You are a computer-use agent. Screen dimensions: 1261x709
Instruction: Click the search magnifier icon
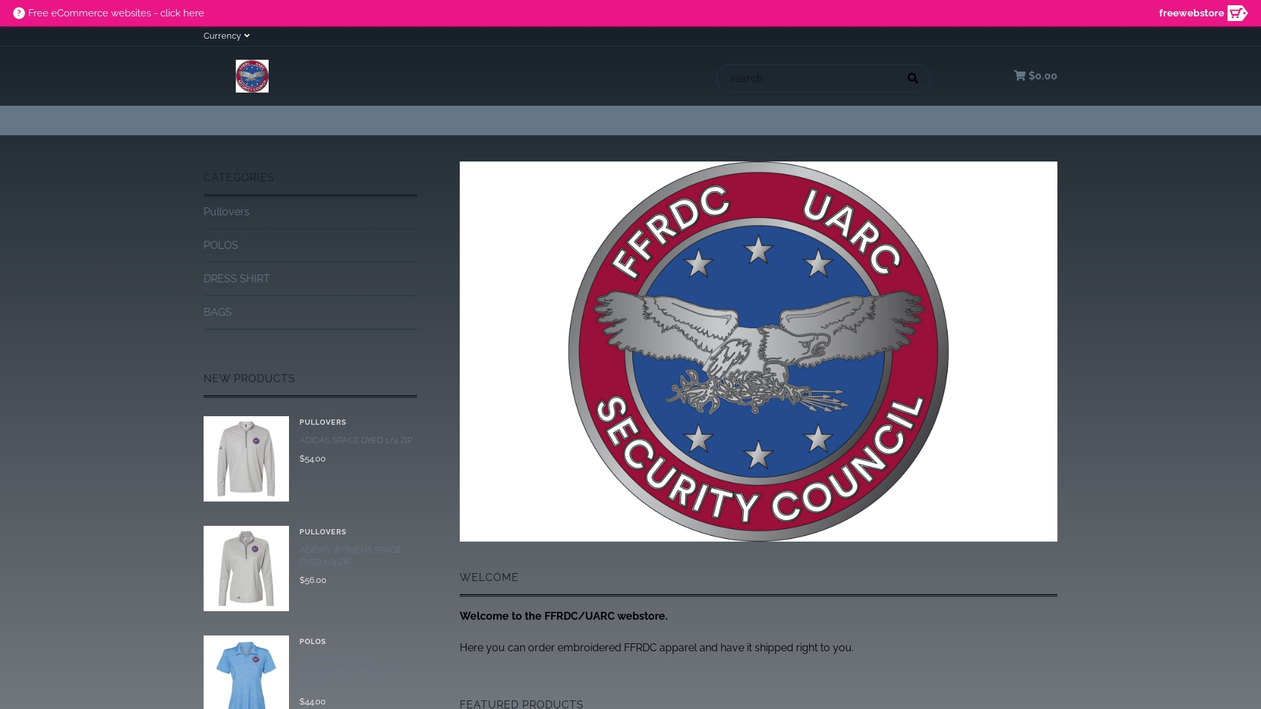click(913, 77)
